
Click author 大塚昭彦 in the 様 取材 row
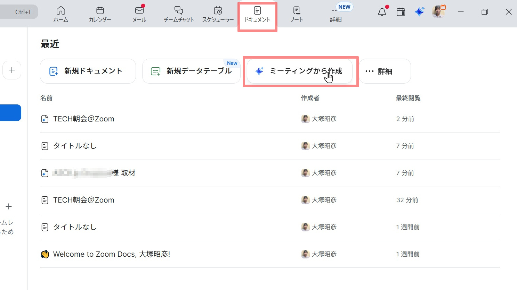pyautogui.click(x=324, y=173)
